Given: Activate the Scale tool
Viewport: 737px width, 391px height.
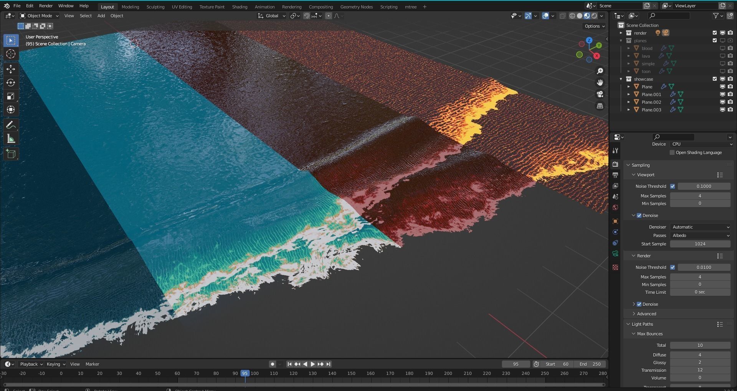Looking at the screenshot, I should [11, 96].
